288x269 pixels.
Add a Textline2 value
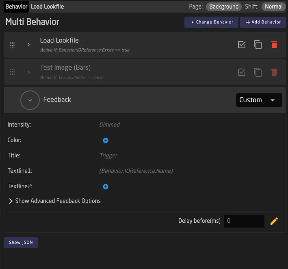coord(106,187)
